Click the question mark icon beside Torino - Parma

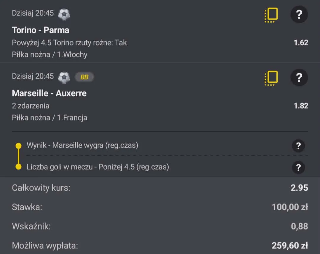pos(299,14)
